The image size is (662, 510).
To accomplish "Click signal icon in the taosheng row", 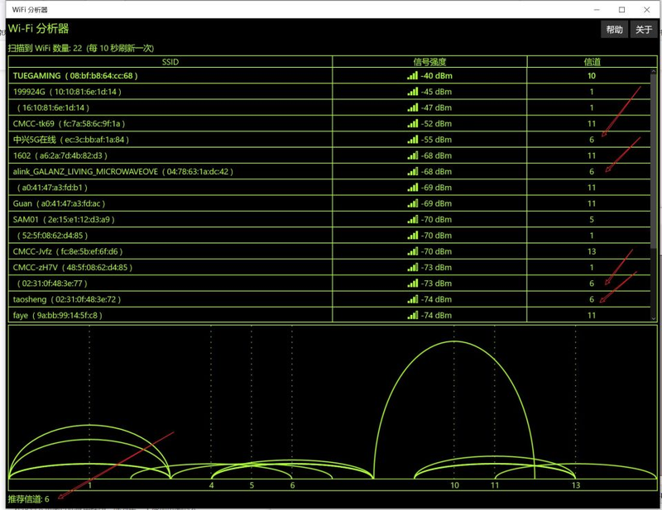I will point(412,299).
